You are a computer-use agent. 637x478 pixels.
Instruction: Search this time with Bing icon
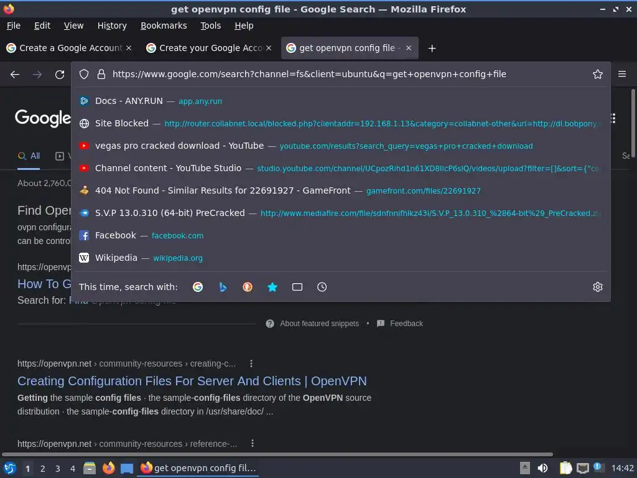pyautogui.click(x=223, y=287)
